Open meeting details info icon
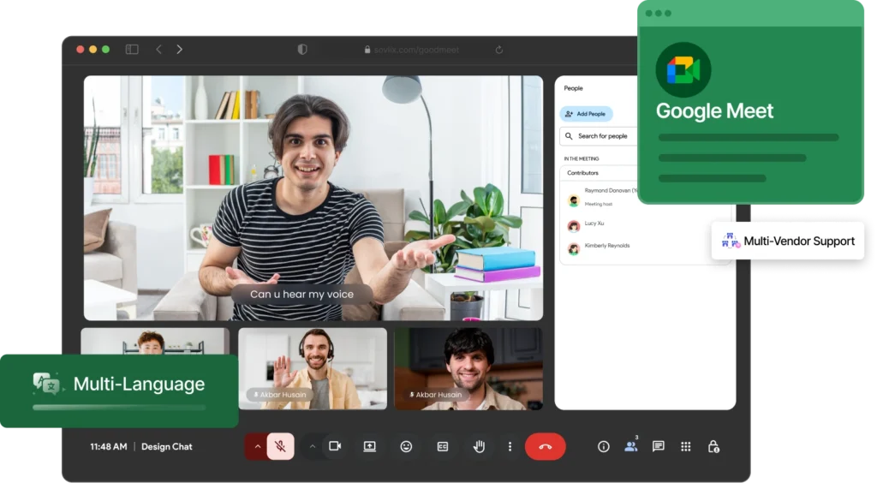The width and height of the screenshot is (877, 483). tap(604, 446)
